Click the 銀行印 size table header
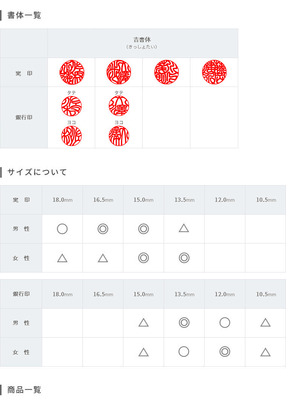Image resolution: width=286 pixels, height=405 pixels. click(x=21, y=294)
